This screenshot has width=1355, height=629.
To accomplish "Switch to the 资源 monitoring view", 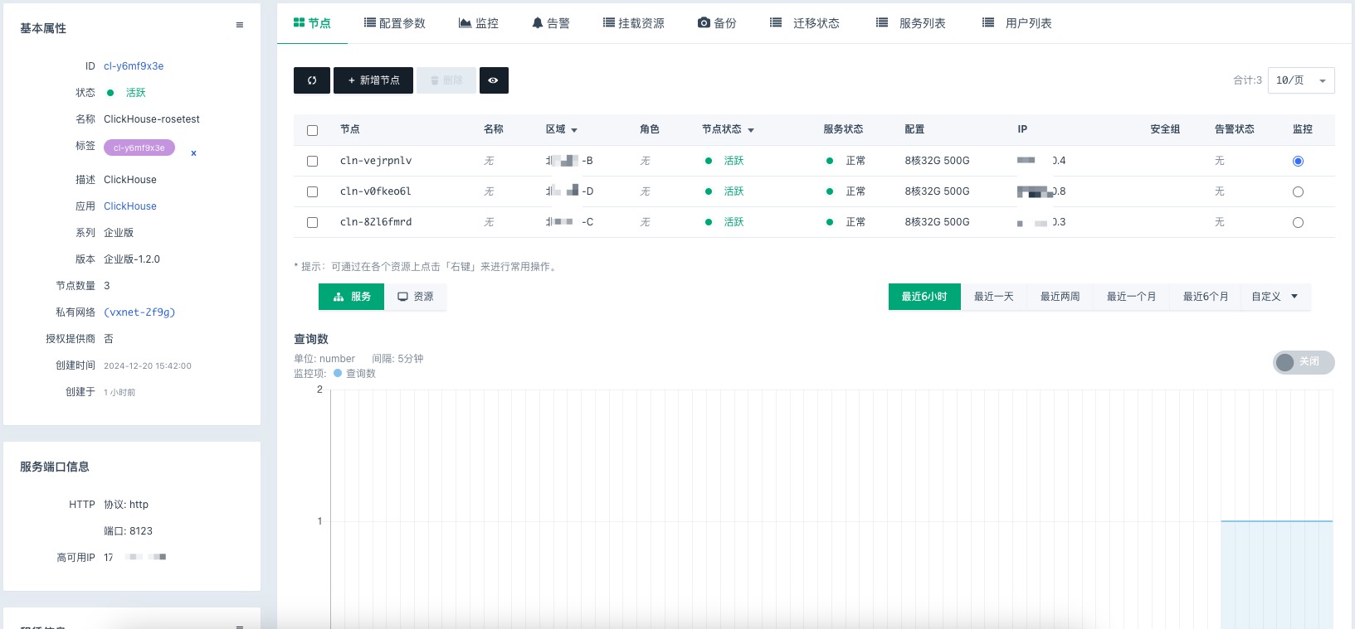I will 416,297.
